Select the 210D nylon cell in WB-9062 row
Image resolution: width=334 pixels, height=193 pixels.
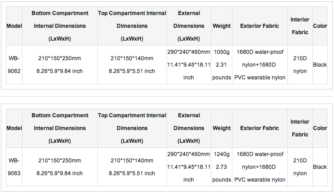[x=300, y=64]
